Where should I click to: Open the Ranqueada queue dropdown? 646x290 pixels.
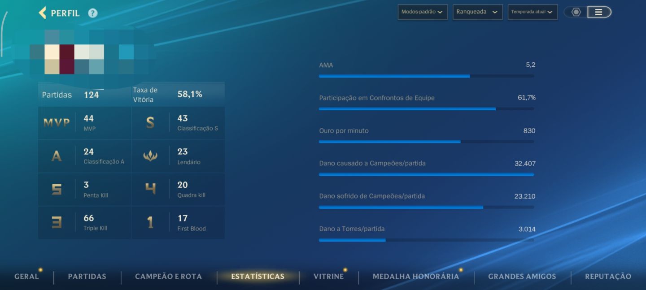click(x=477, y=12)
